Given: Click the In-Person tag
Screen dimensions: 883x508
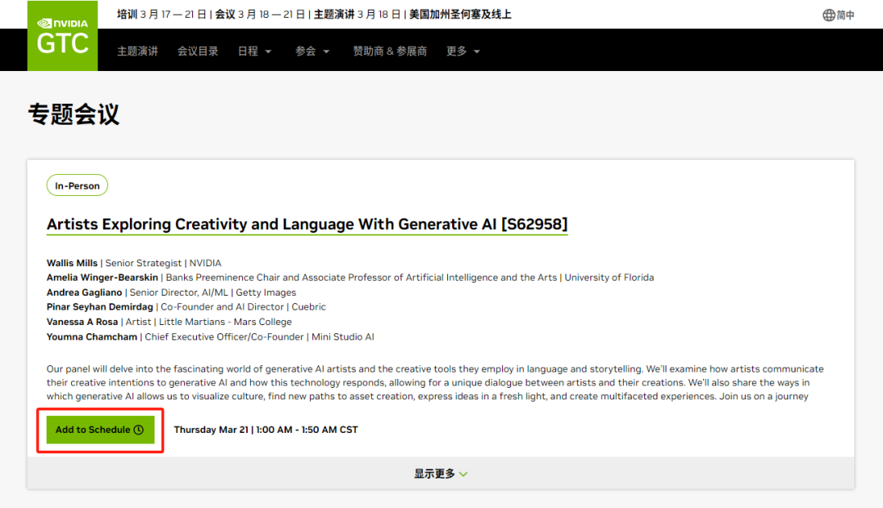Looking at the screenshot, I should tap(77, 185).
